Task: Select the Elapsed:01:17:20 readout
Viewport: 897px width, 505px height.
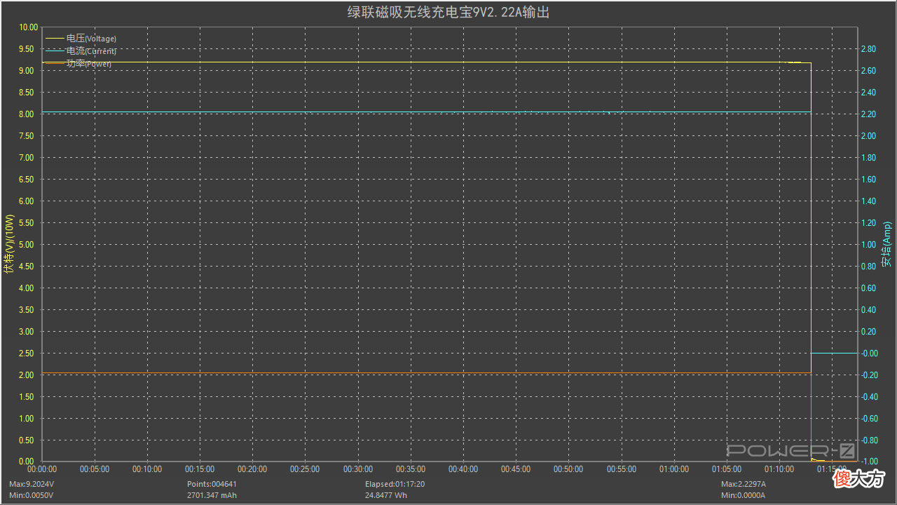Action: (x=395, y=485)
